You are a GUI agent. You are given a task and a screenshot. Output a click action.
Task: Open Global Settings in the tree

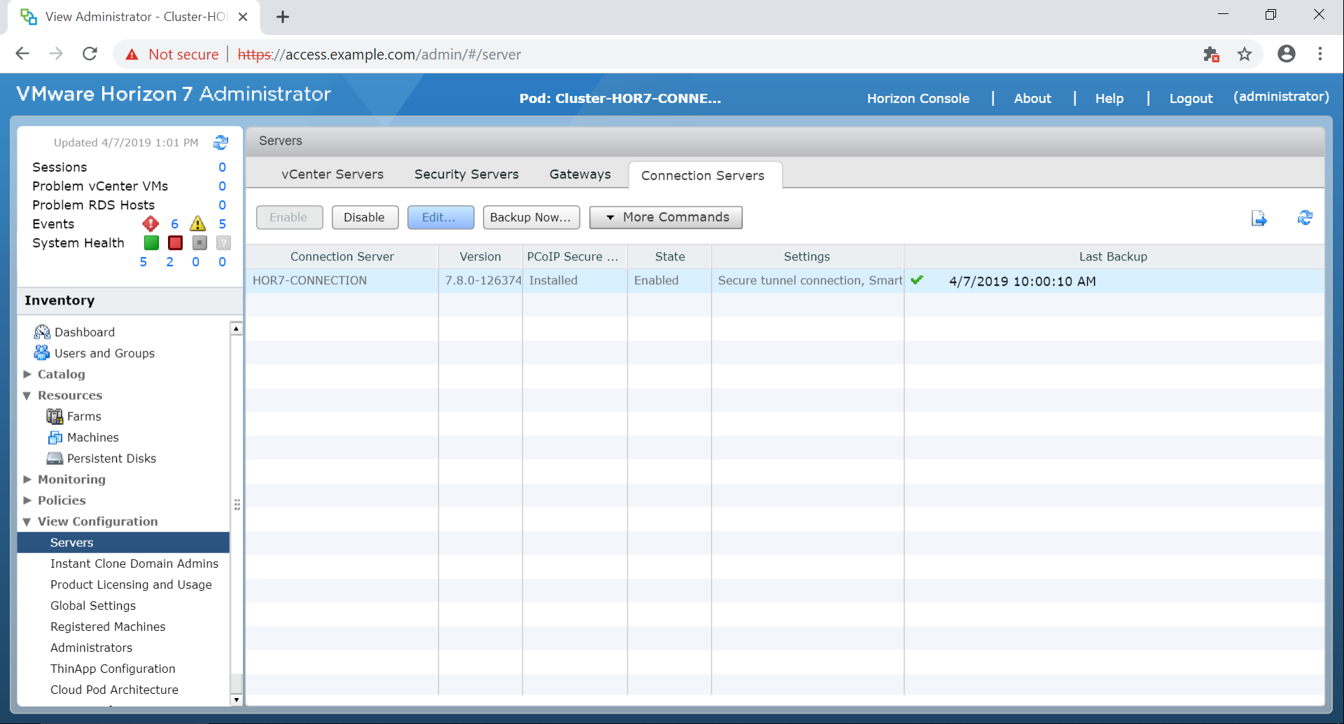(x=93, y=606)
